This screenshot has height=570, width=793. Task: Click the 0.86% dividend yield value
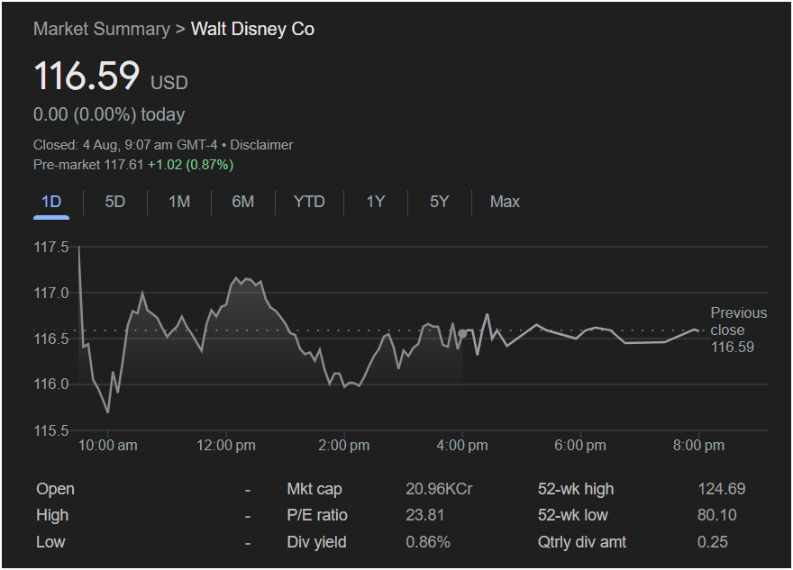click(x=428, y=542)
